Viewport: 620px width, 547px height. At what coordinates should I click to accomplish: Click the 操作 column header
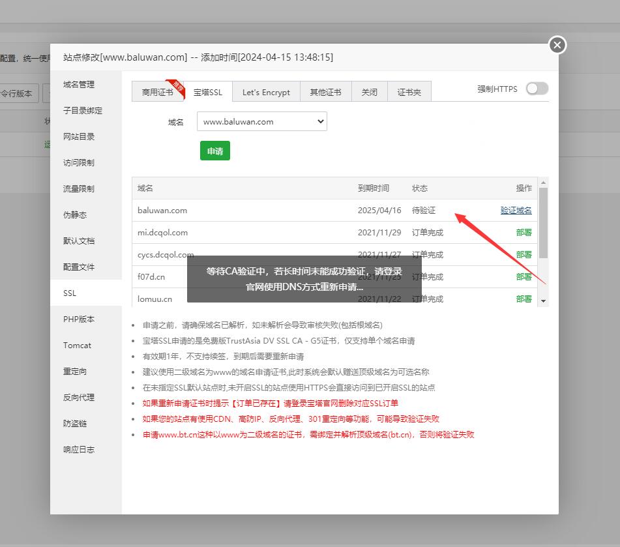pos(524,188)
